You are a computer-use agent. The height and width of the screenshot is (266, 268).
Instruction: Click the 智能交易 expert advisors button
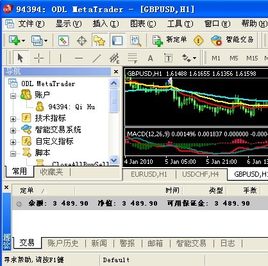pyautogui.click(x=232, y=40)
